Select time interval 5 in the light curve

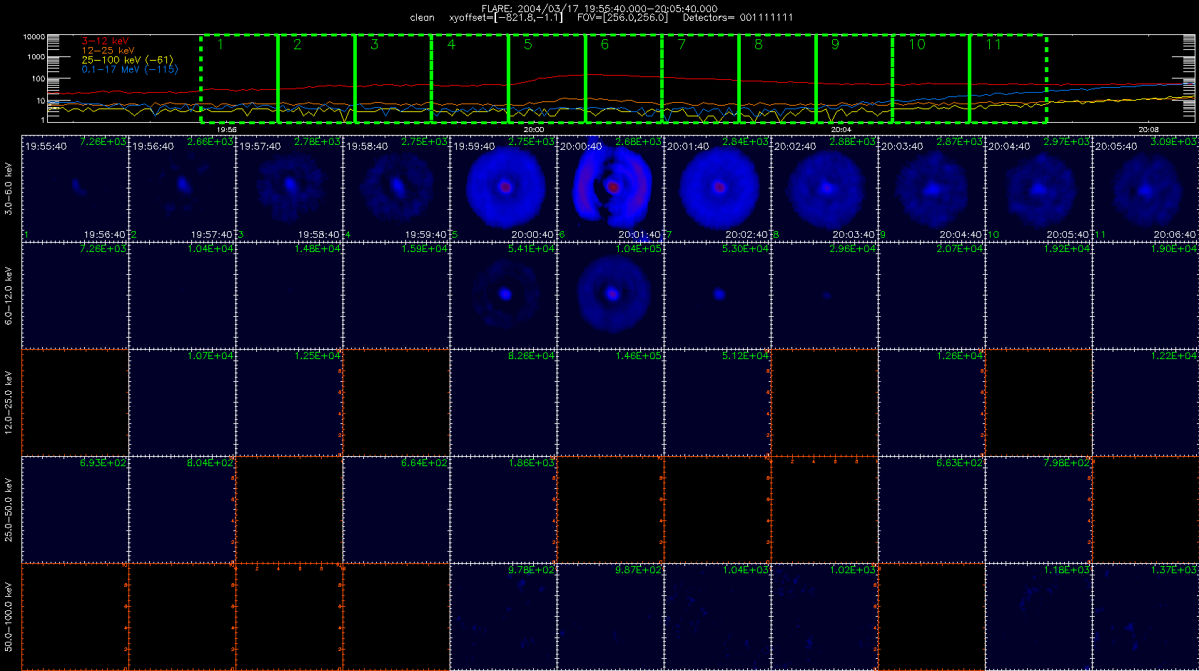point(547,79)
